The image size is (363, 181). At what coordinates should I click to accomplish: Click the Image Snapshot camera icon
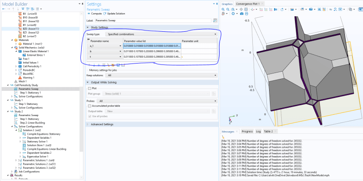(242, 14)
